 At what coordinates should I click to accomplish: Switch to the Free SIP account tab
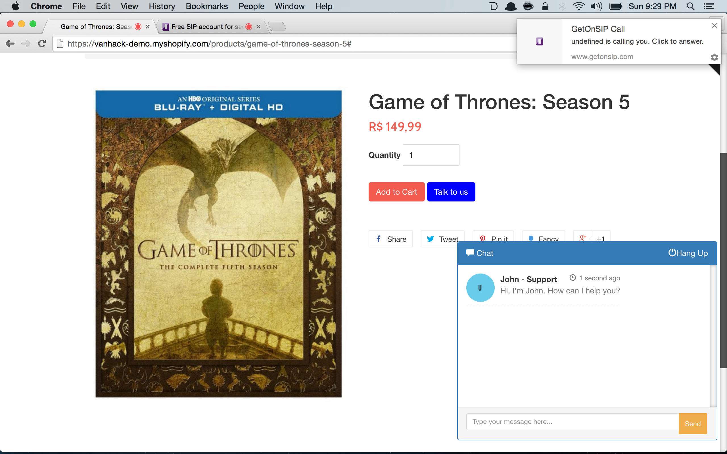tap(207, 27)
